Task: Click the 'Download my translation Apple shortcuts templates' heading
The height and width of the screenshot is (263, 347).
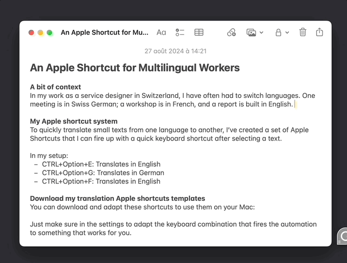Action: [117, 199]
